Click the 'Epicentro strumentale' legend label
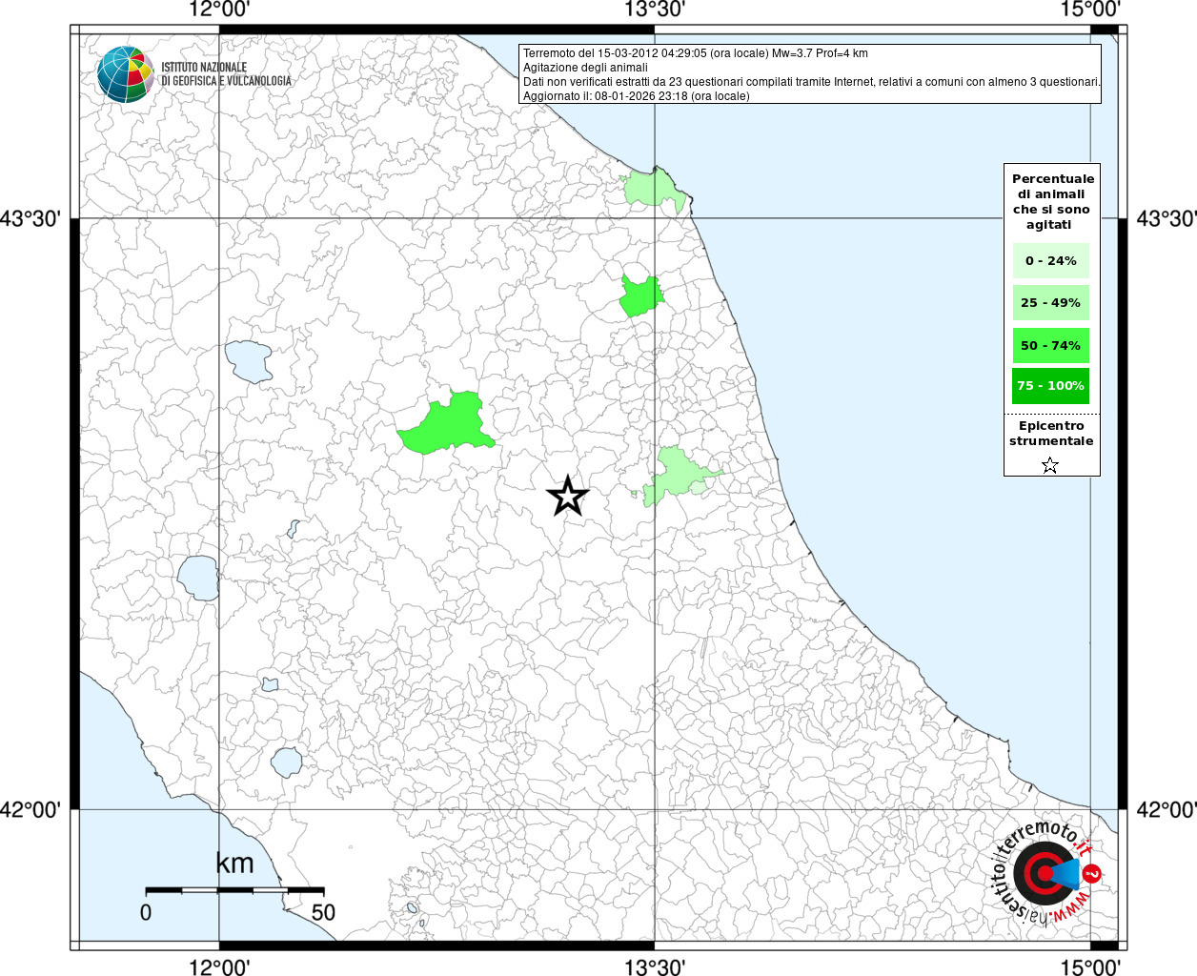Screen dimensions: 1197x976 (x=1051, y=434)
